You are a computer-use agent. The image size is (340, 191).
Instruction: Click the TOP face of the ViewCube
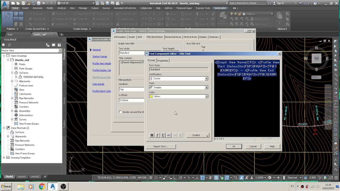tap(316, 58)
